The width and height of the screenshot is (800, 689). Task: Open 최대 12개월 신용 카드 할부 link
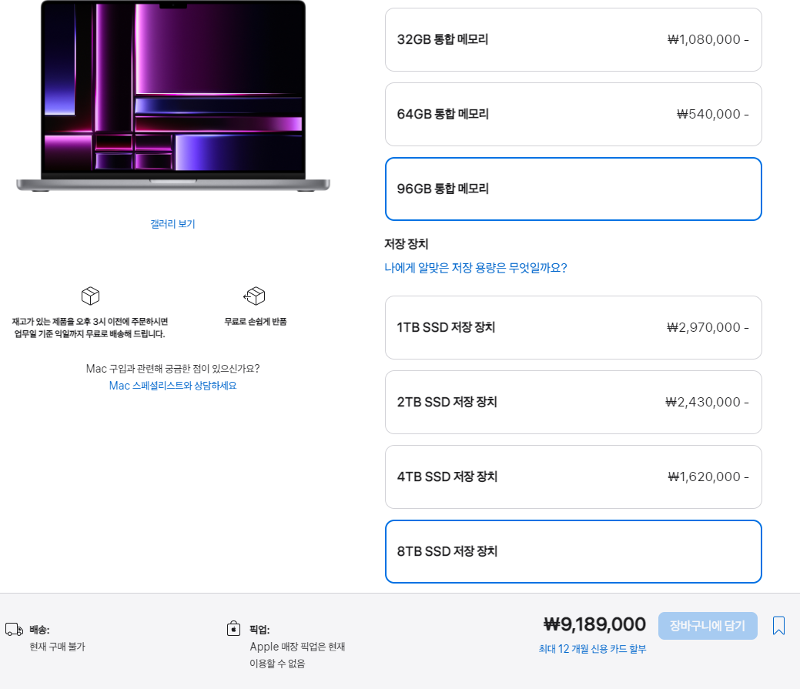pos(592,649)
